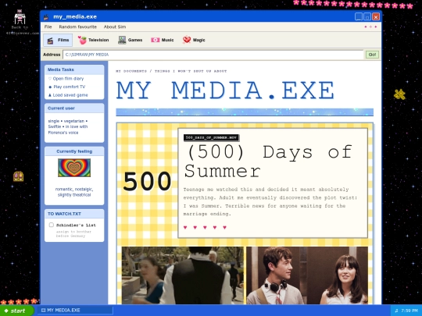Open the Films tab
Screen dimensions: 422x316
[x=58, y=40]
